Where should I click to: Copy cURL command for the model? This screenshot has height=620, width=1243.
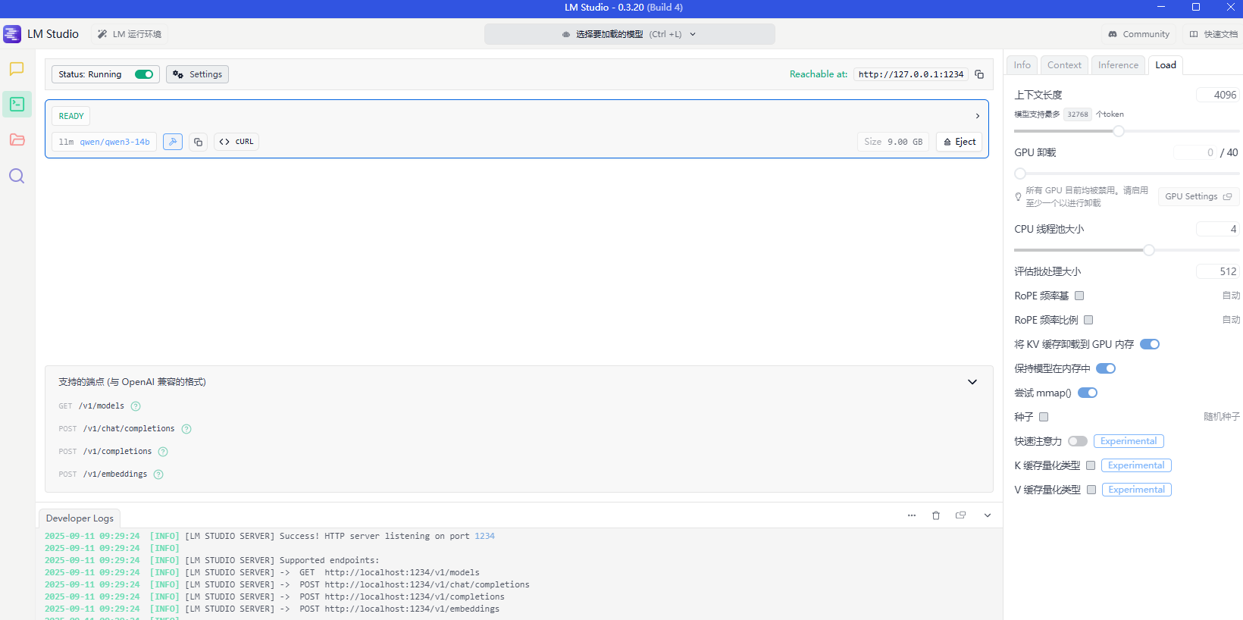click(236, 142)
